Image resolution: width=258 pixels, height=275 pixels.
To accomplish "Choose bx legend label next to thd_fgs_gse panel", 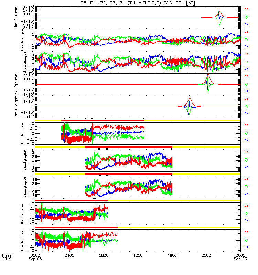I will point(246,91).
